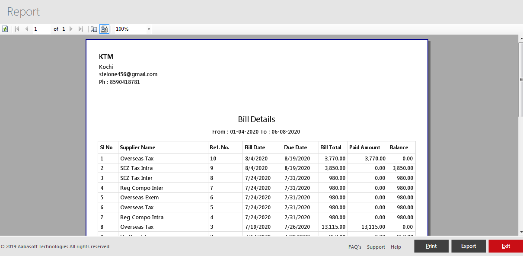This screenshot has width=523, height=256.
Task: Click the Refresh report icon
Action: (x=5, y=29)
